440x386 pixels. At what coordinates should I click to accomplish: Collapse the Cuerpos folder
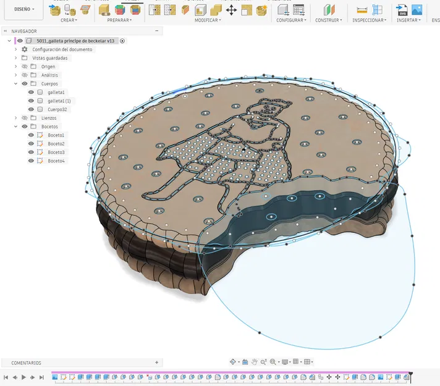click(x=15, y=83)
